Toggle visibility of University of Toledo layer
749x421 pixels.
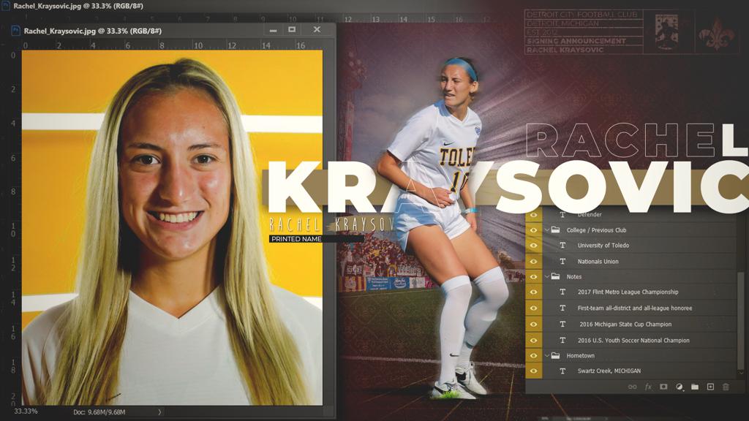click(x=533, y=246)
